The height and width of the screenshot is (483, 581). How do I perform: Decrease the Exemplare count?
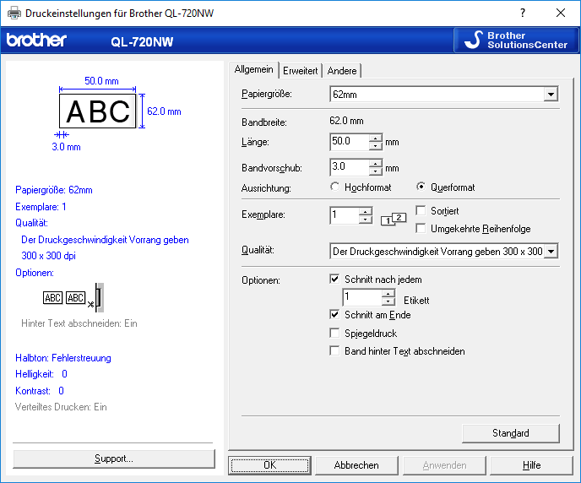pos(366,220)
